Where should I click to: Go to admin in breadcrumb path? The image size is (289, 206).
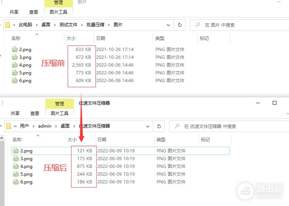pyautogui.click(x=45, y=126)
